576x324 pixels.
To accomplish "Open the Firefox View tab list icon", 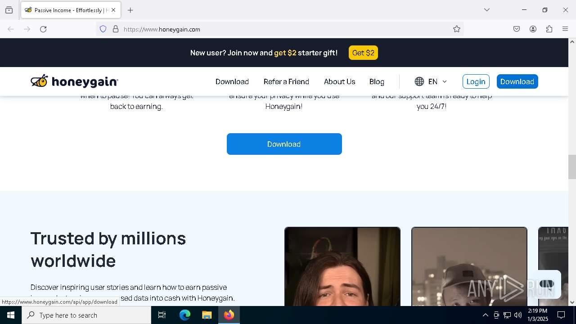I will (9, 10).
